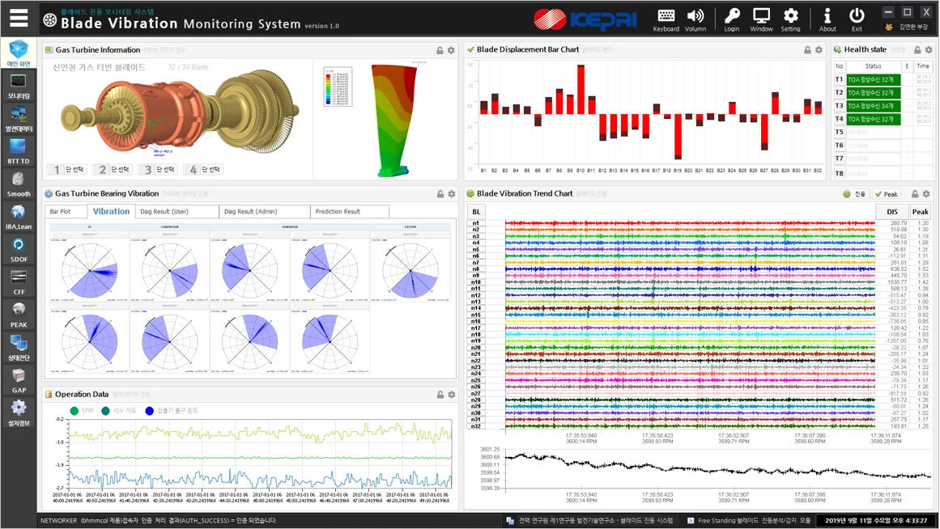
Task: Switch to the Bar Plot tab
Action: [x=66, y=211]
